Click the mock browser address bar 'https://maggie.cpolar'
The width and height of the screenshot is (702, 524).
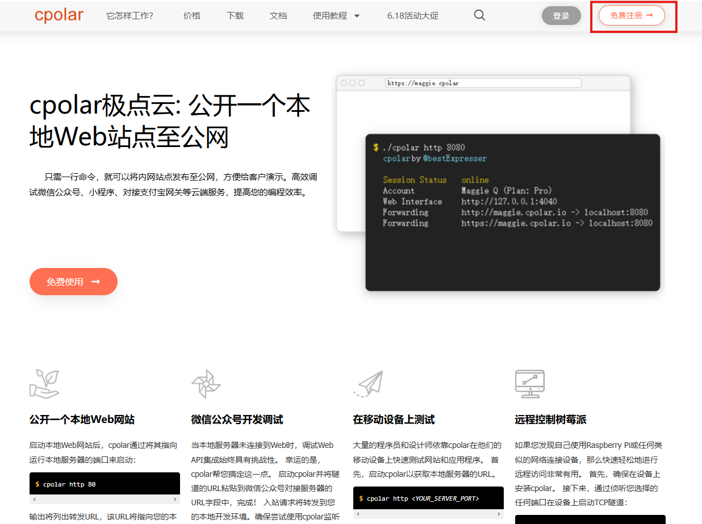(x=483, y=83)
